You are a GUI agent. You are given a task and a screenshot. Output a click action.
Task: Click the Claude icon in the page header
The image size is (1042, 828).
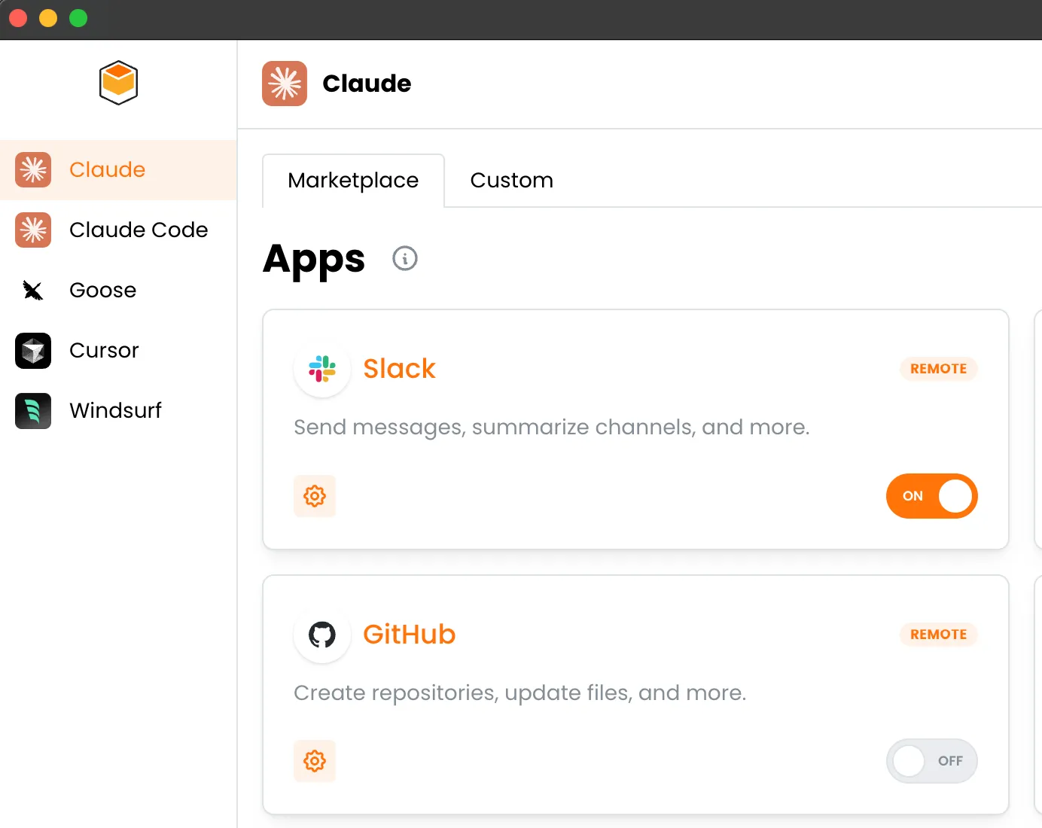[x=284, y=84]
